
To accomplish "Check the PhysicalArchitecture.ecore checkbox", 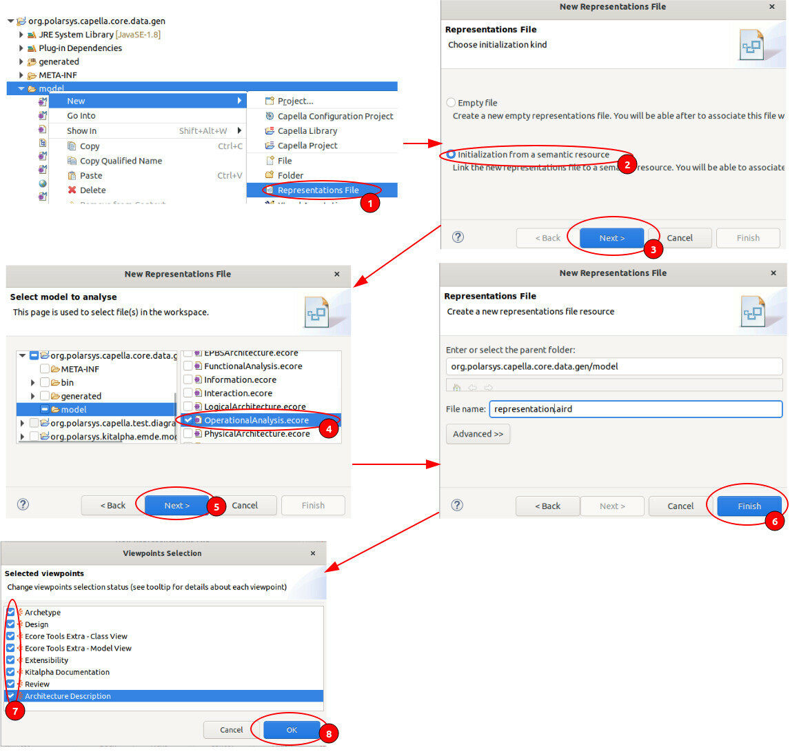I will (188, 434).
